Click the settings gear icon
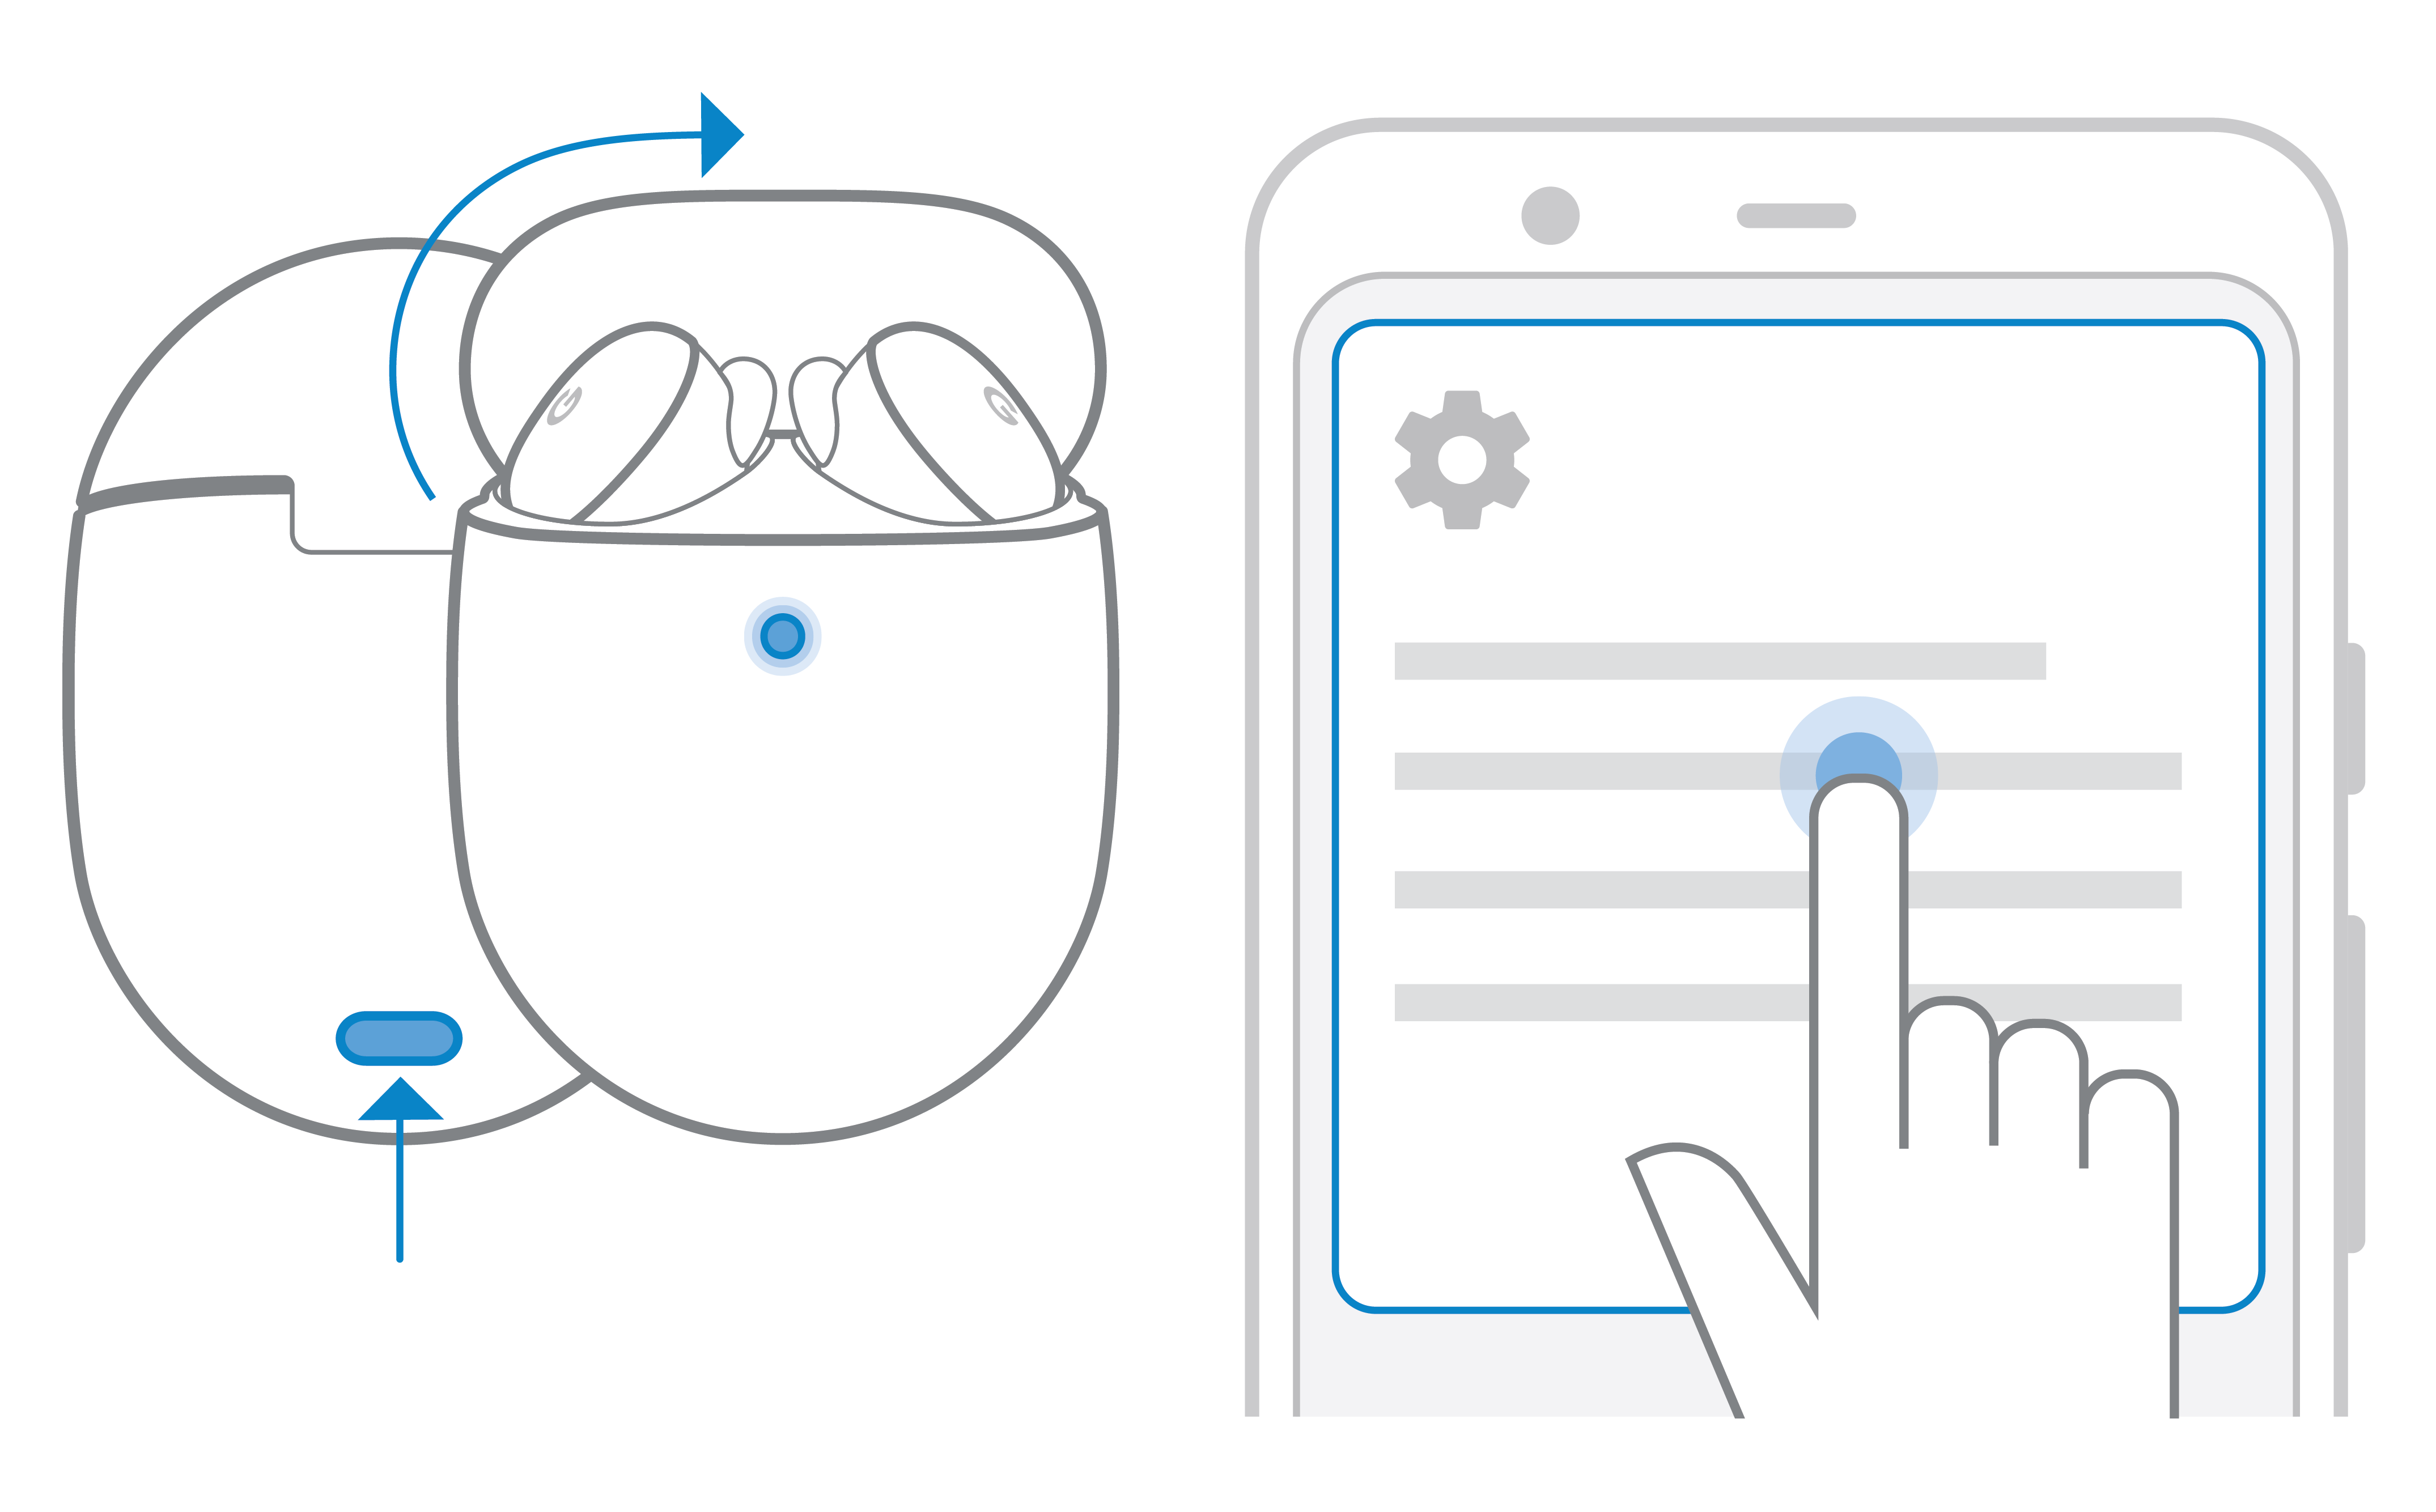Viewport: 2436px width, 1512px height. point(1463,462)
